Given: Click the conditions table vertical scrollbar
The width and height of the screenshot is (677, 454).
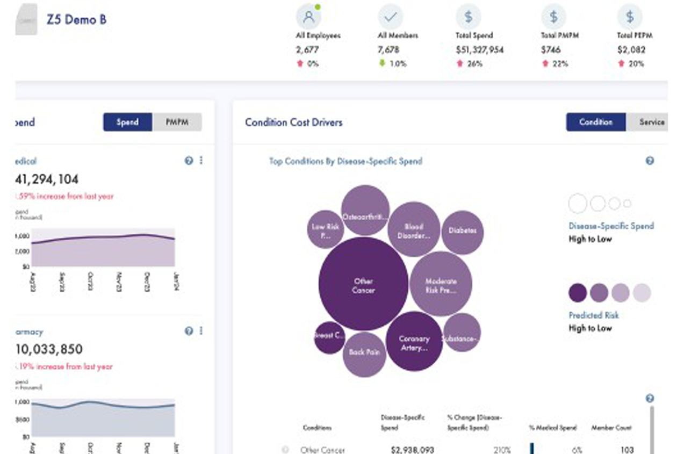Looking at the screenshot, I should [x=652, y=430].
